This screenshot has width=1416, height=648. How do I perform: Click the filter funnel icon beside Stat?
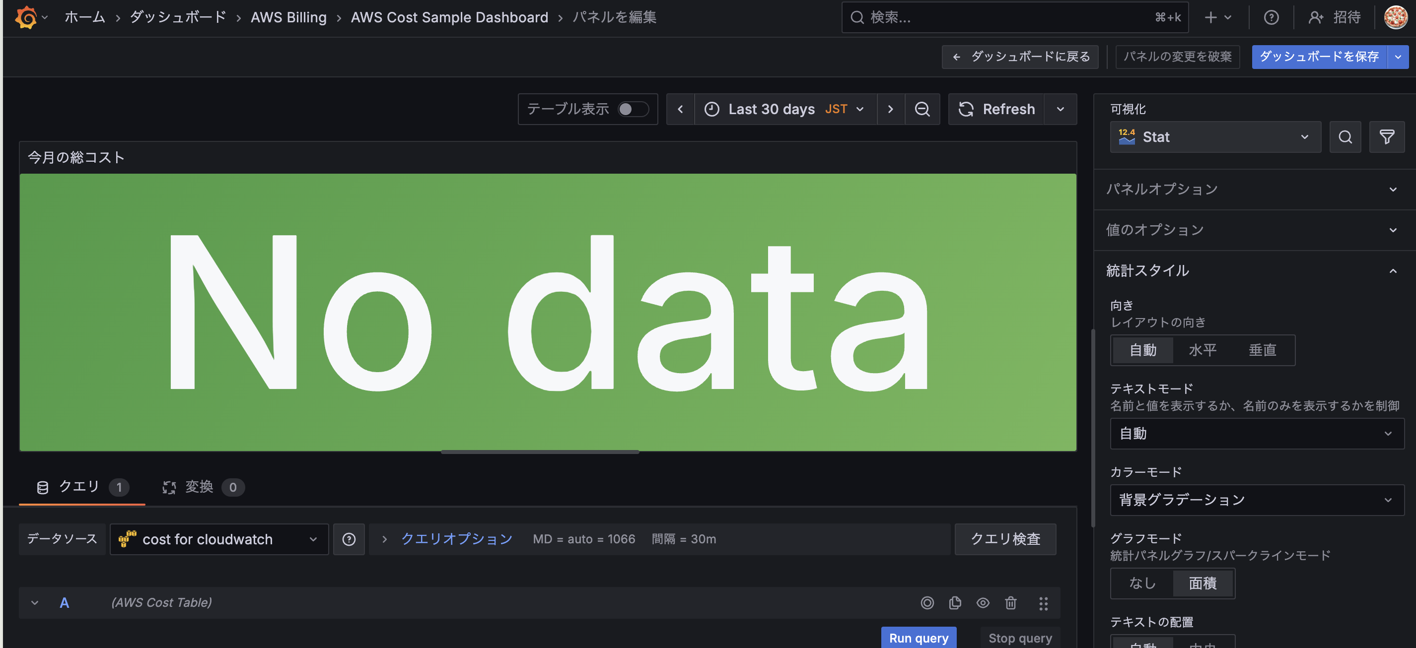point(1386,137)
